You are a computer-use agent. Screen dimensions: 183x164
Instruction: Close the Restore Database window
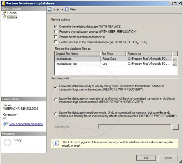click(180, 3)
